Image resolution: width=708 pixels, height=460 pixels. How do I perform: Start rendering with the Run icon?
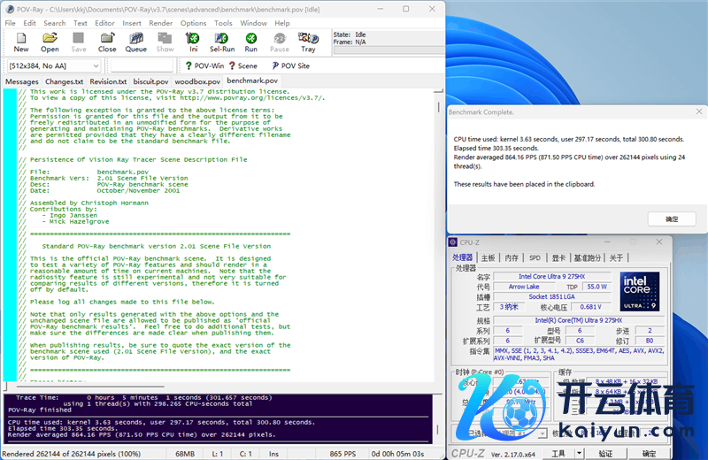[251, 41]
